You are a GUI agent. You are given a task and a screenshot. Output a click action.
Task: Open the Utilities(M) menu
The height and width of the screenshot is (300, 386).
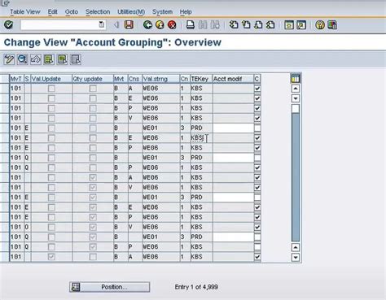click(131, 11)
